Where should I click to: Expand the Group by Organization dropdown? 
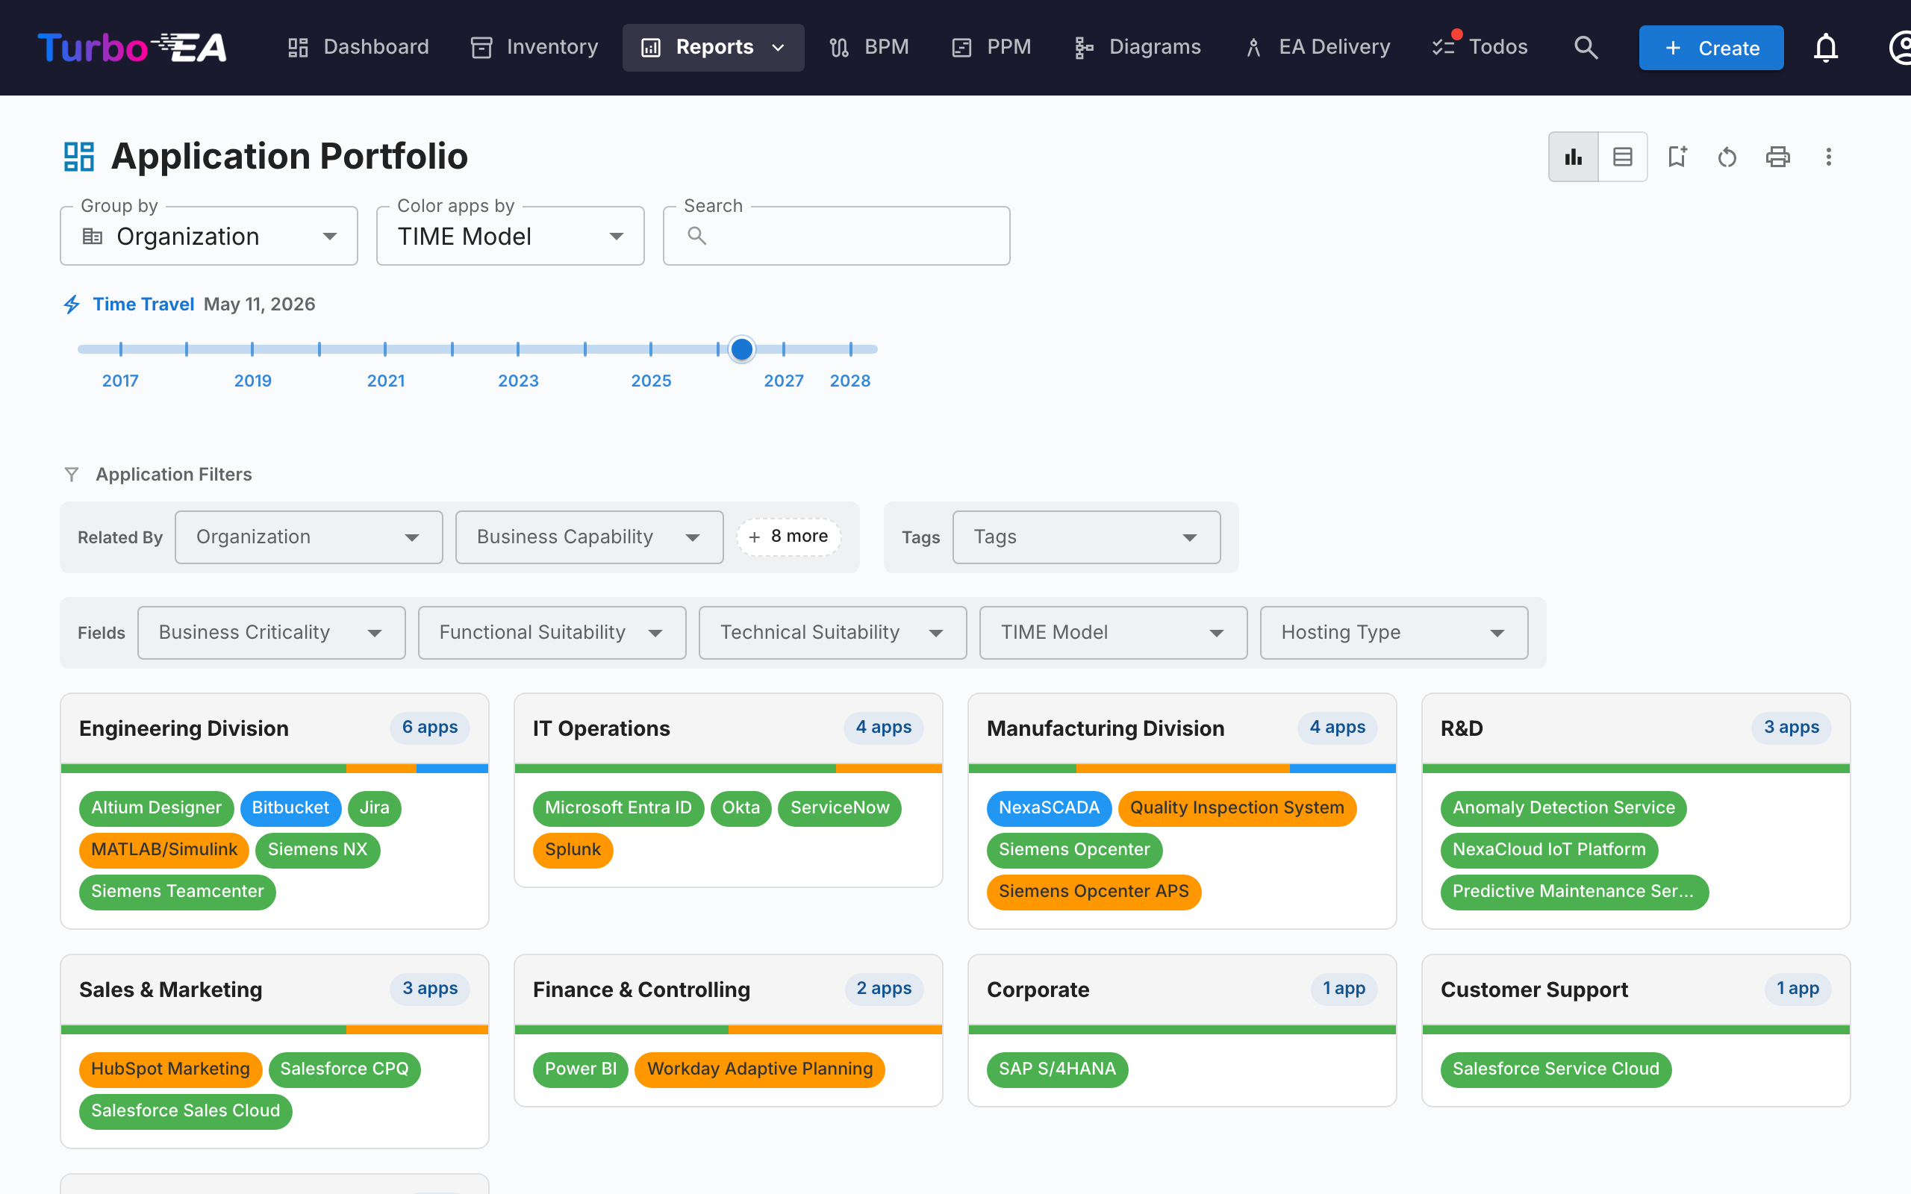(209, 236)
